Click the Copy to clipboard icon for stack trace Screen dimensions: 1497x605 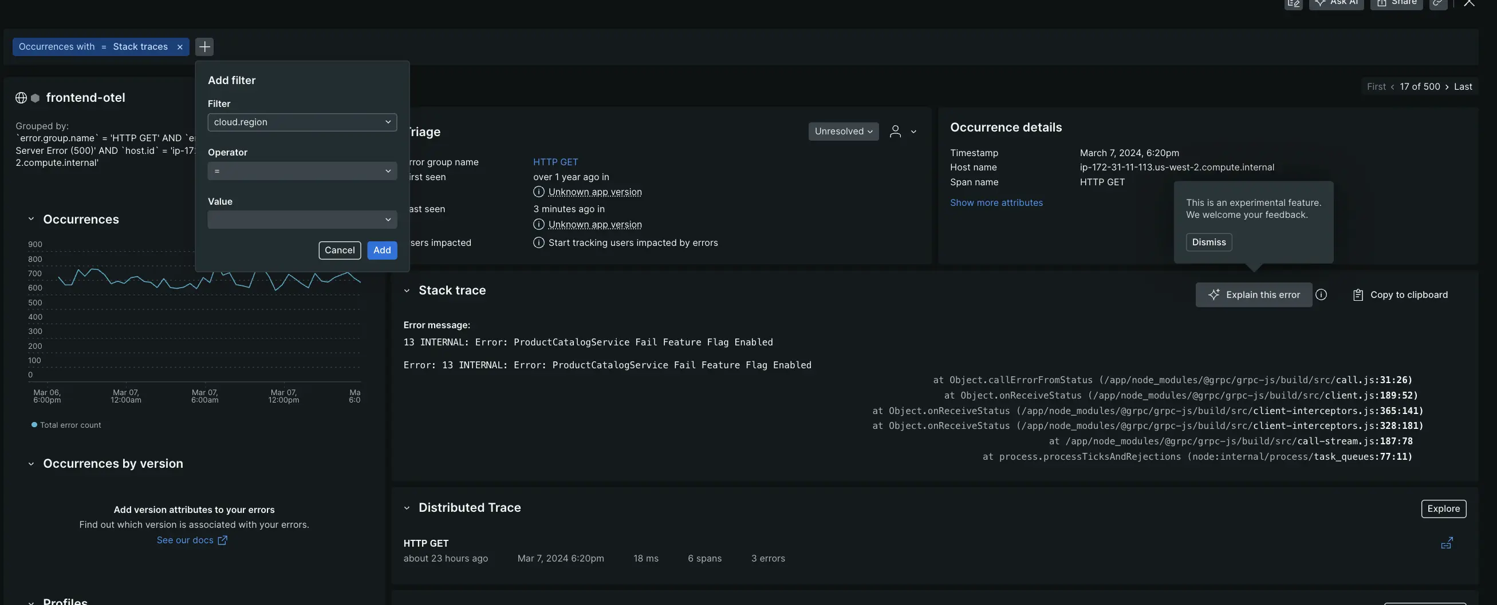[x=1358, y=294]
